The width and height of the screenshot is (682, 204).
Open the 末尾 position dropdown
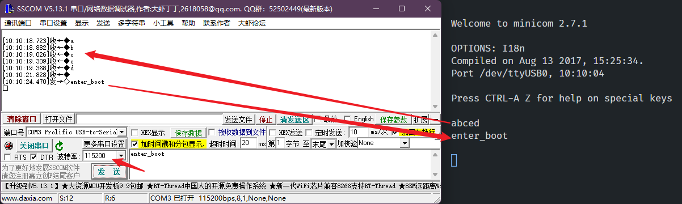(x=331, y=144)
